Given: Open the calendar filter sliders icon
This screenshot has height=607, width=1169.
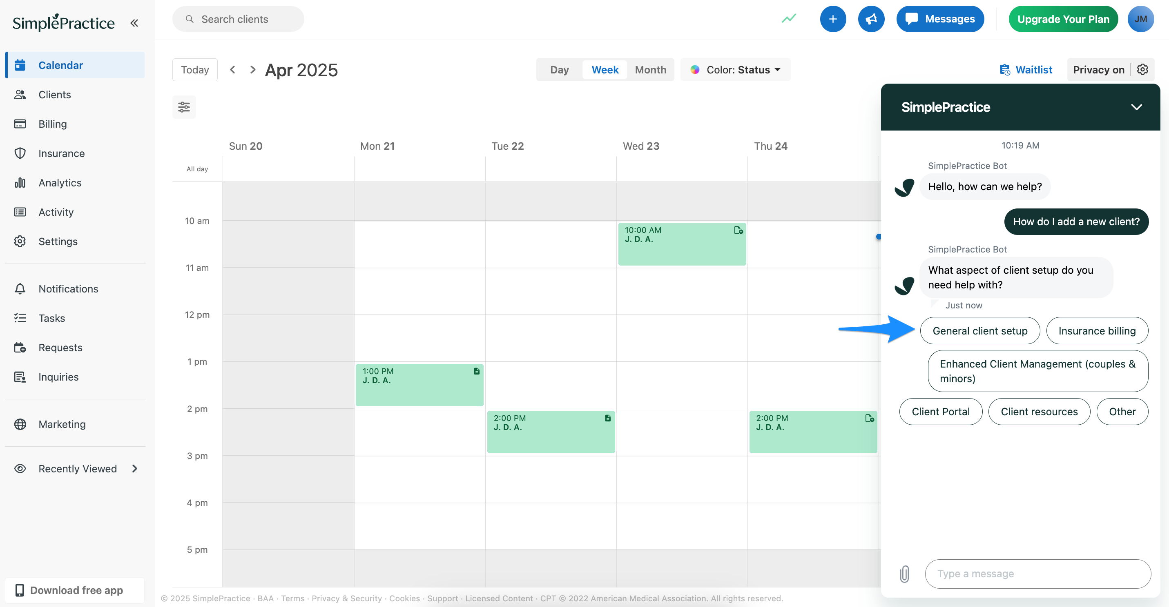Looking at the screenshot, I should [184, 107].
